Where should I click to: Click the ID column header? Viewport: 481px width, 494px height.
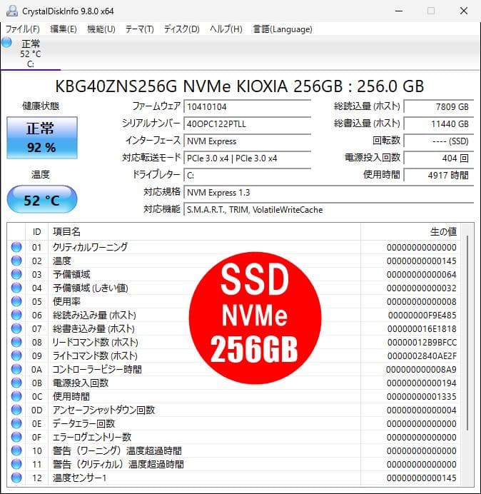tap(37, 232)
